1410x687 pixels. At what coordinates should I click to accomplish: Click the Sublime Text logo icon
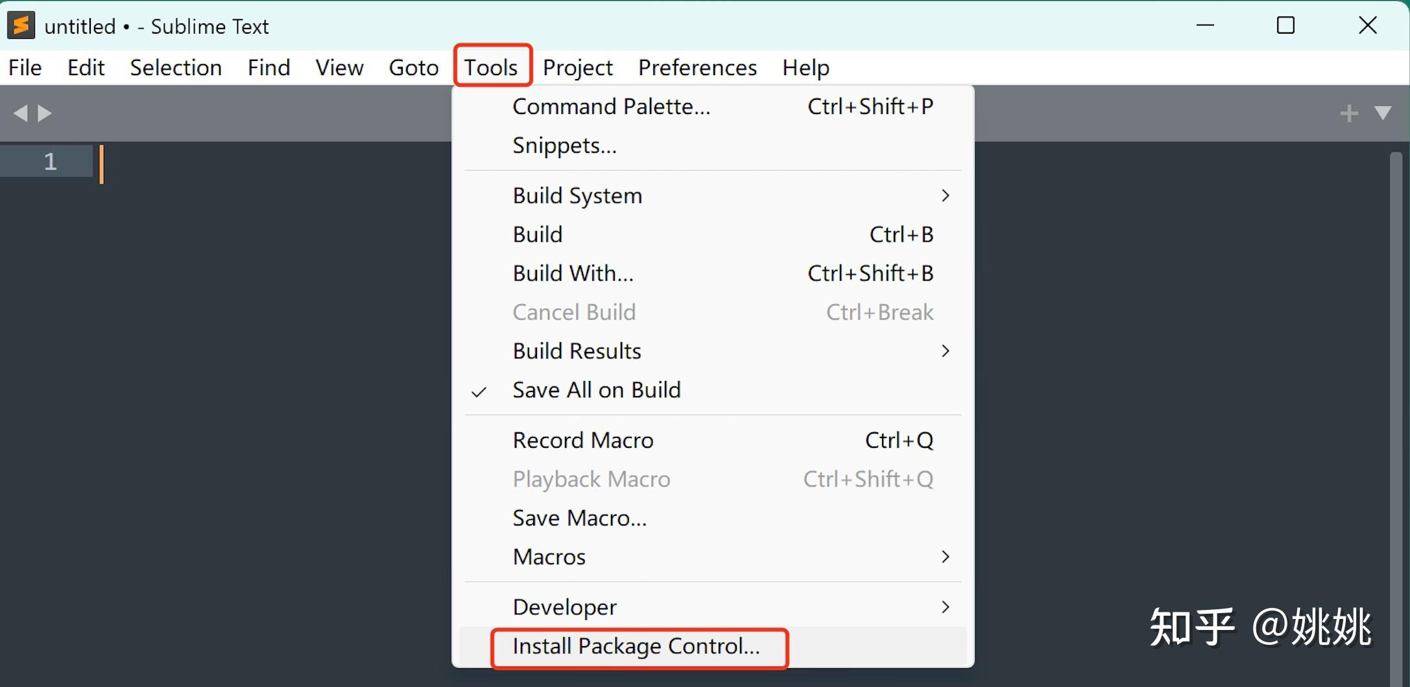(21, 26)
